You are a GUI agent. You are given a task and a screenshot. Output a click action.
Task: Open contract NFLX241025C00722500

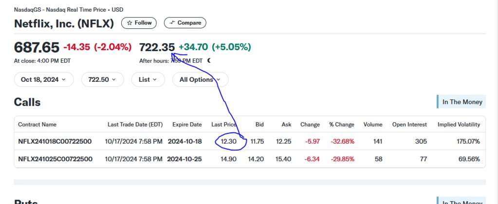(55, 159)
